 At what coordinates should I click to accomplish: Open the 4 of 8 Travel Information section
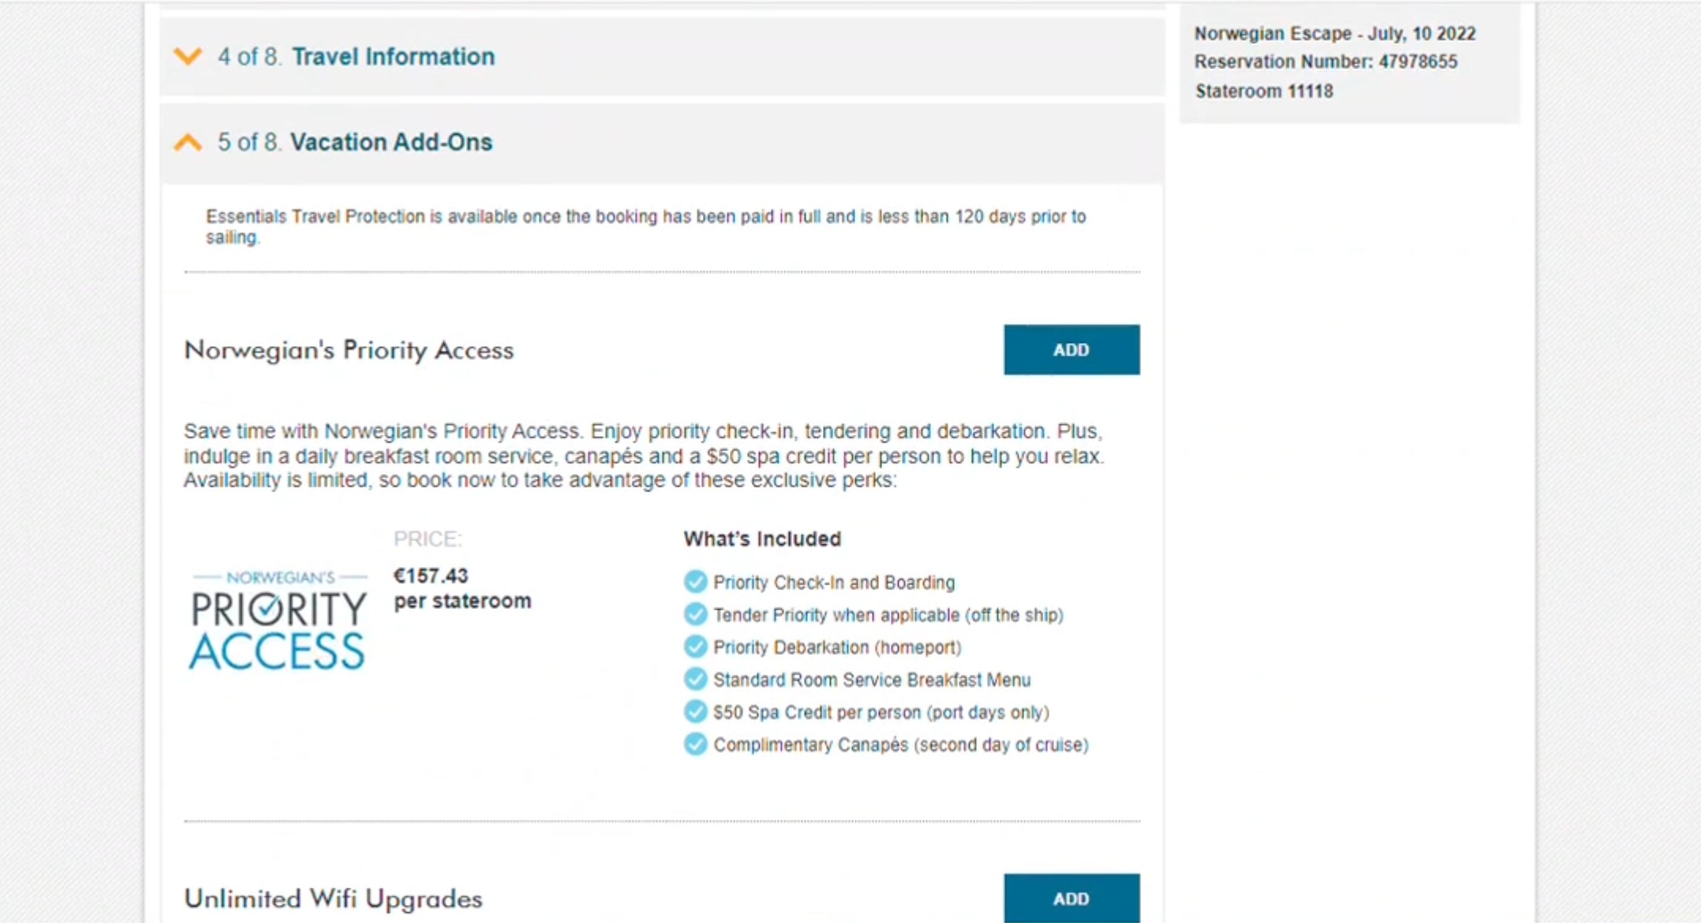662,57
